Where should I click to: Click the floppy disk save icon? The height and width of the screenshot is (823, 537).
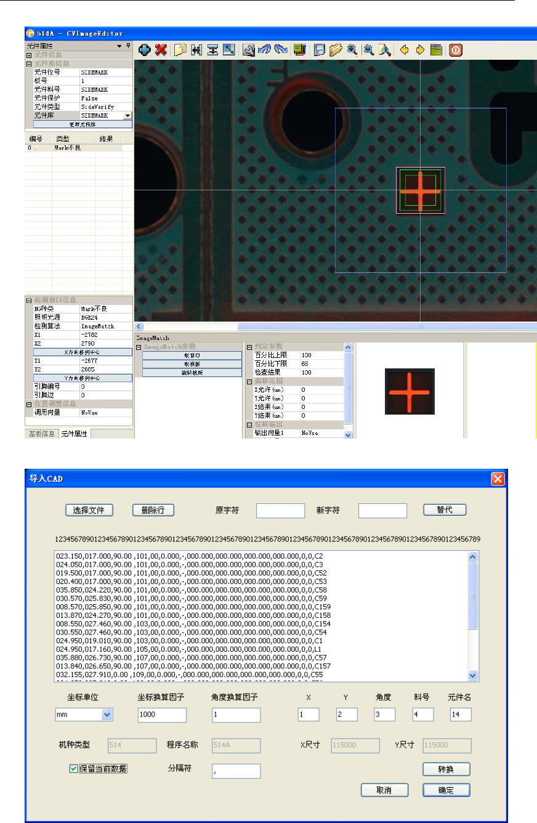tap(320, 50)
